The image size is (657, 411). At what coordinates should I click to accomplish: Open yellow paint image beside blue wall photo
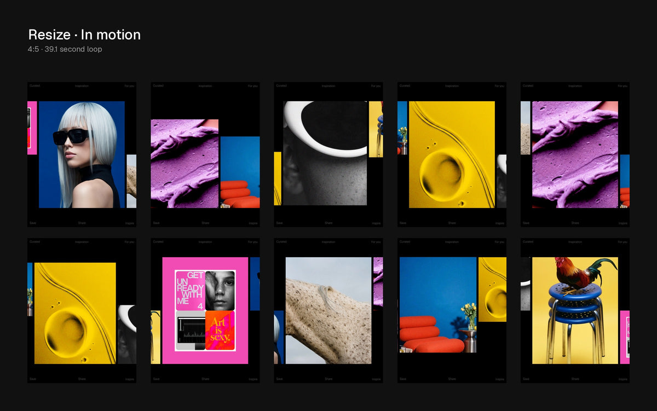(x=492, y=290)
